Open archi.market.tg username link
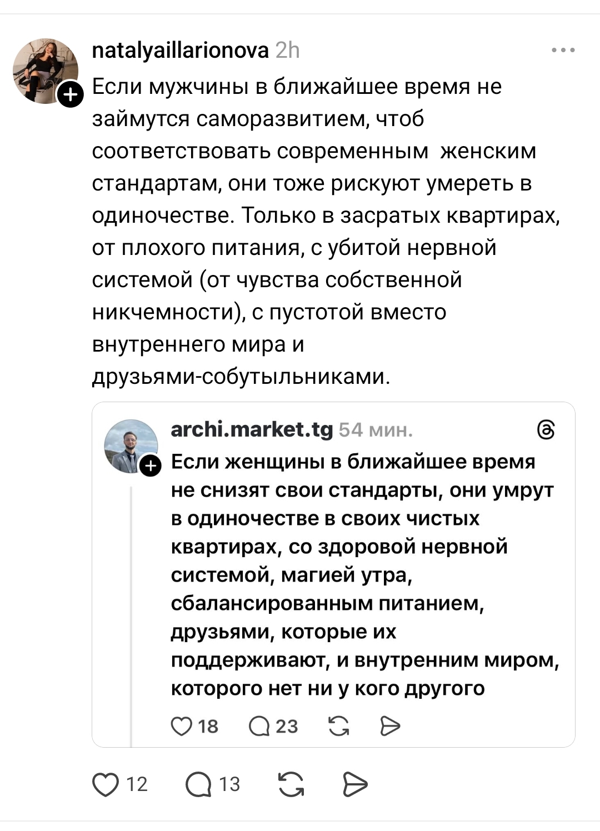The image size is (600, 831). (x=252, y=429)
